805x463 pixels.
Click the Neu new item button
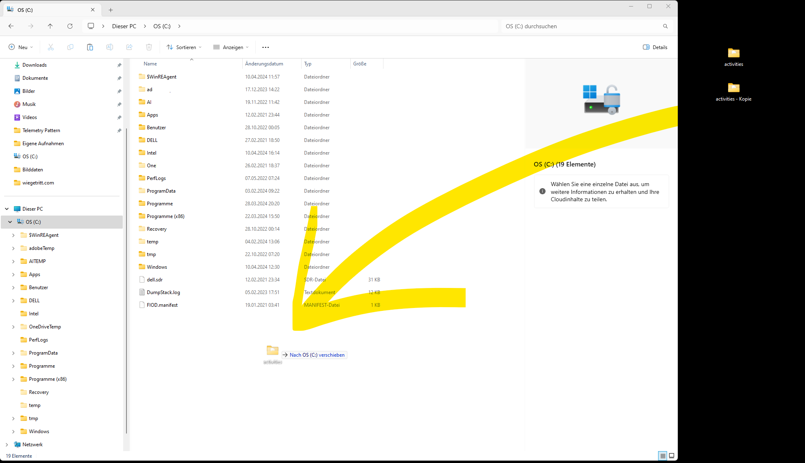click(x=20, y=47)
